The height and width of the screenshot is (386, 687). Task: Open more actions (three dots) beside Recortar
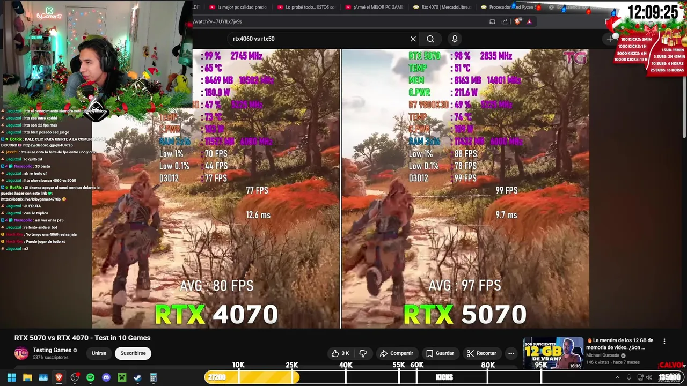tap(511, 353)
